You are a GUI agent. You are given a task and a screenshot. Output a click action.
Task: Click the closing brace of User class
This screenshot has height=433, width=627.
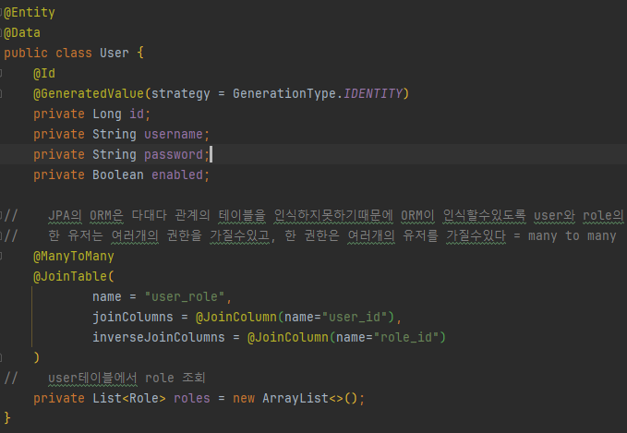(x=7, y=418)
